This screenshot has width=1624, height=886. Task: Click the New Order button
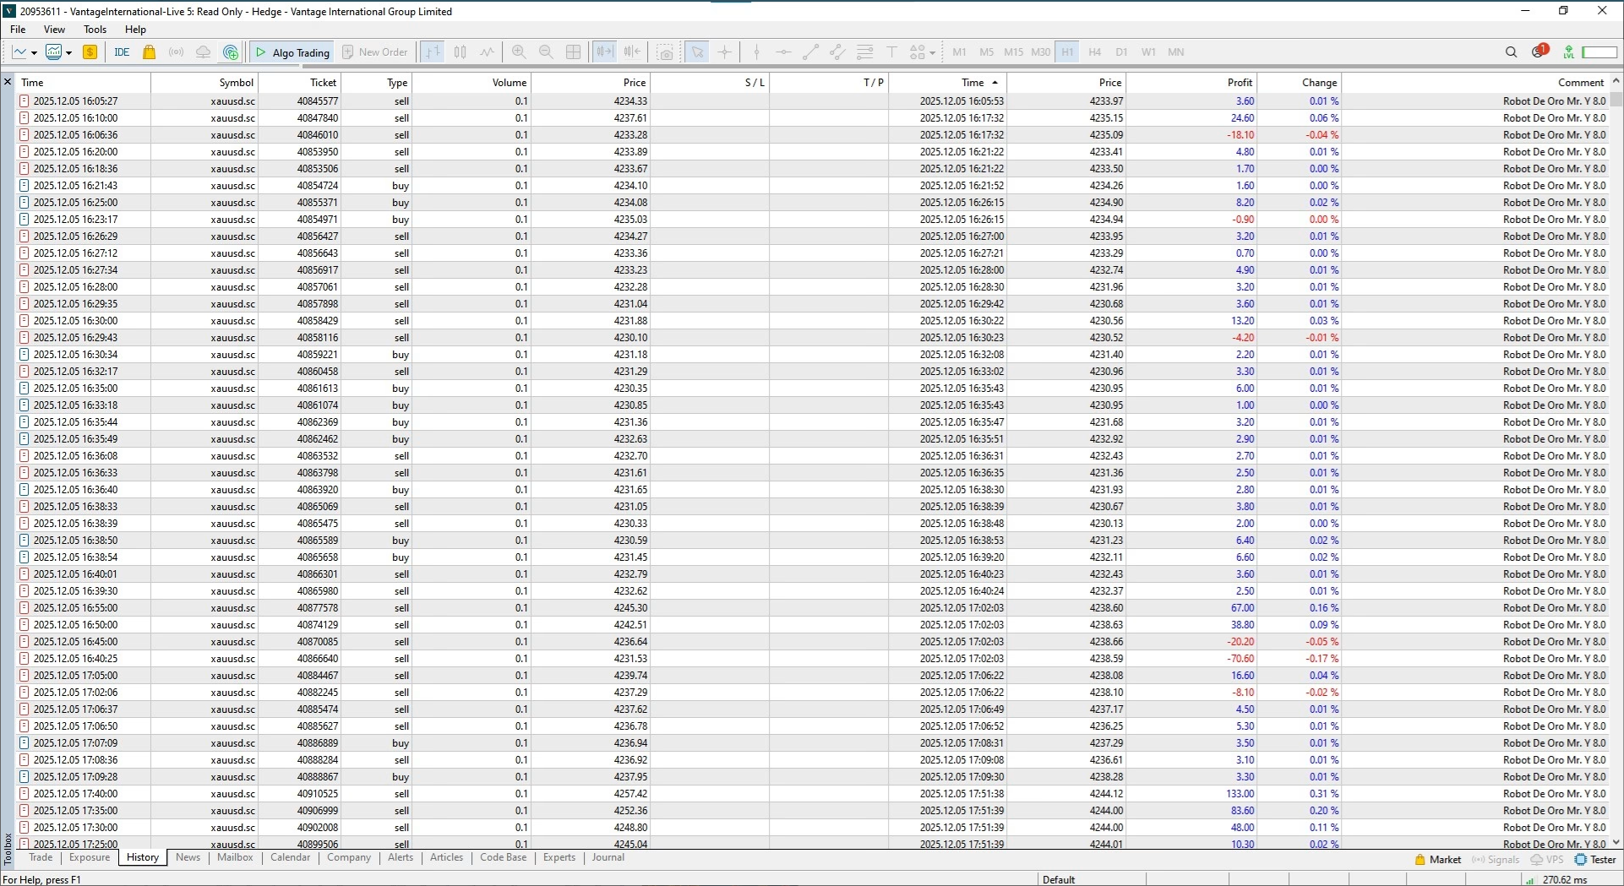coord(374,52)
